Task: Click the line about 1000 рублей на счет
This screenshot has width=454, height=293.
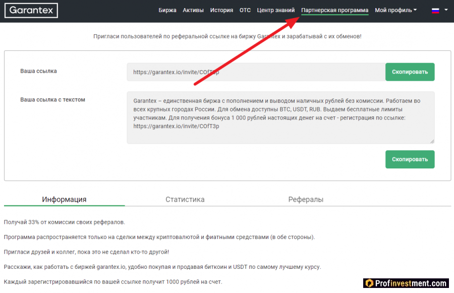Action: (x=113, y=282)
